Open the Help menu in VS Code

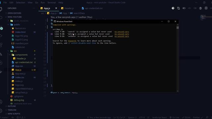[x=61, y=3]
